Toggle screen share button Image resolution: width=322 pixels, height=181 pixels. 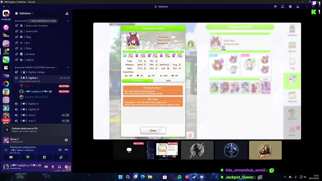click(x=28, y=157)
